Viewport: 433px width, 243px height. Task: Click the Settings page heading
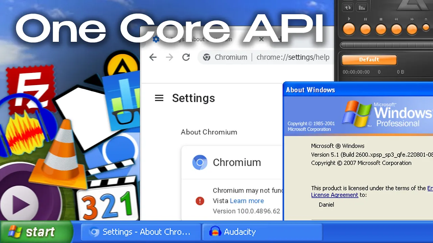click(193, 98)
